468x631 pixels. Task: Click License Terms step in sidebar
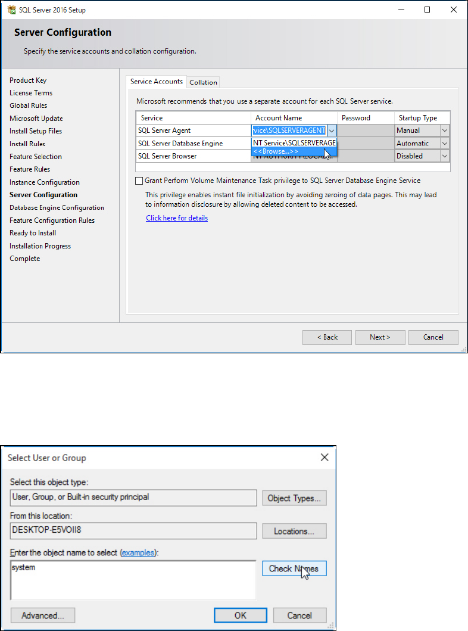pos(31,93)
